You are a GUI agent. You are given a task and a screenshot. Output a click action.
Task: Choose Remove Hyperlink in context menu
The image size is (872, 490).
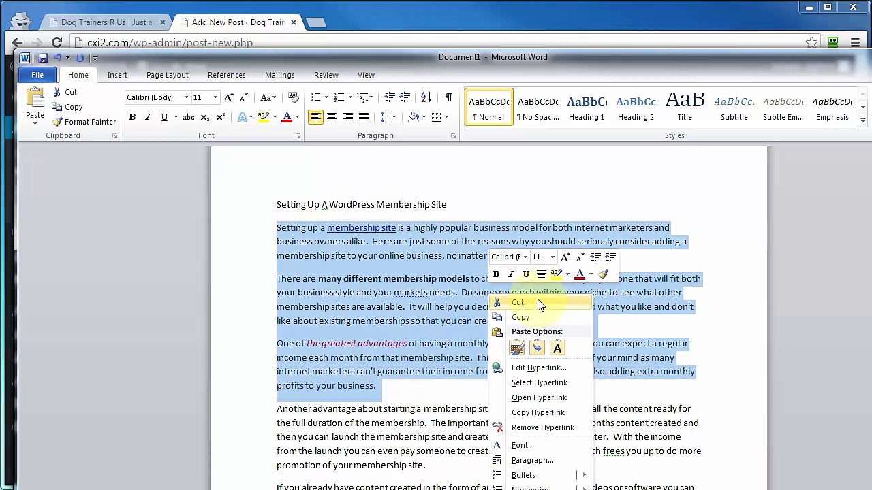click(x=541, y=427)
